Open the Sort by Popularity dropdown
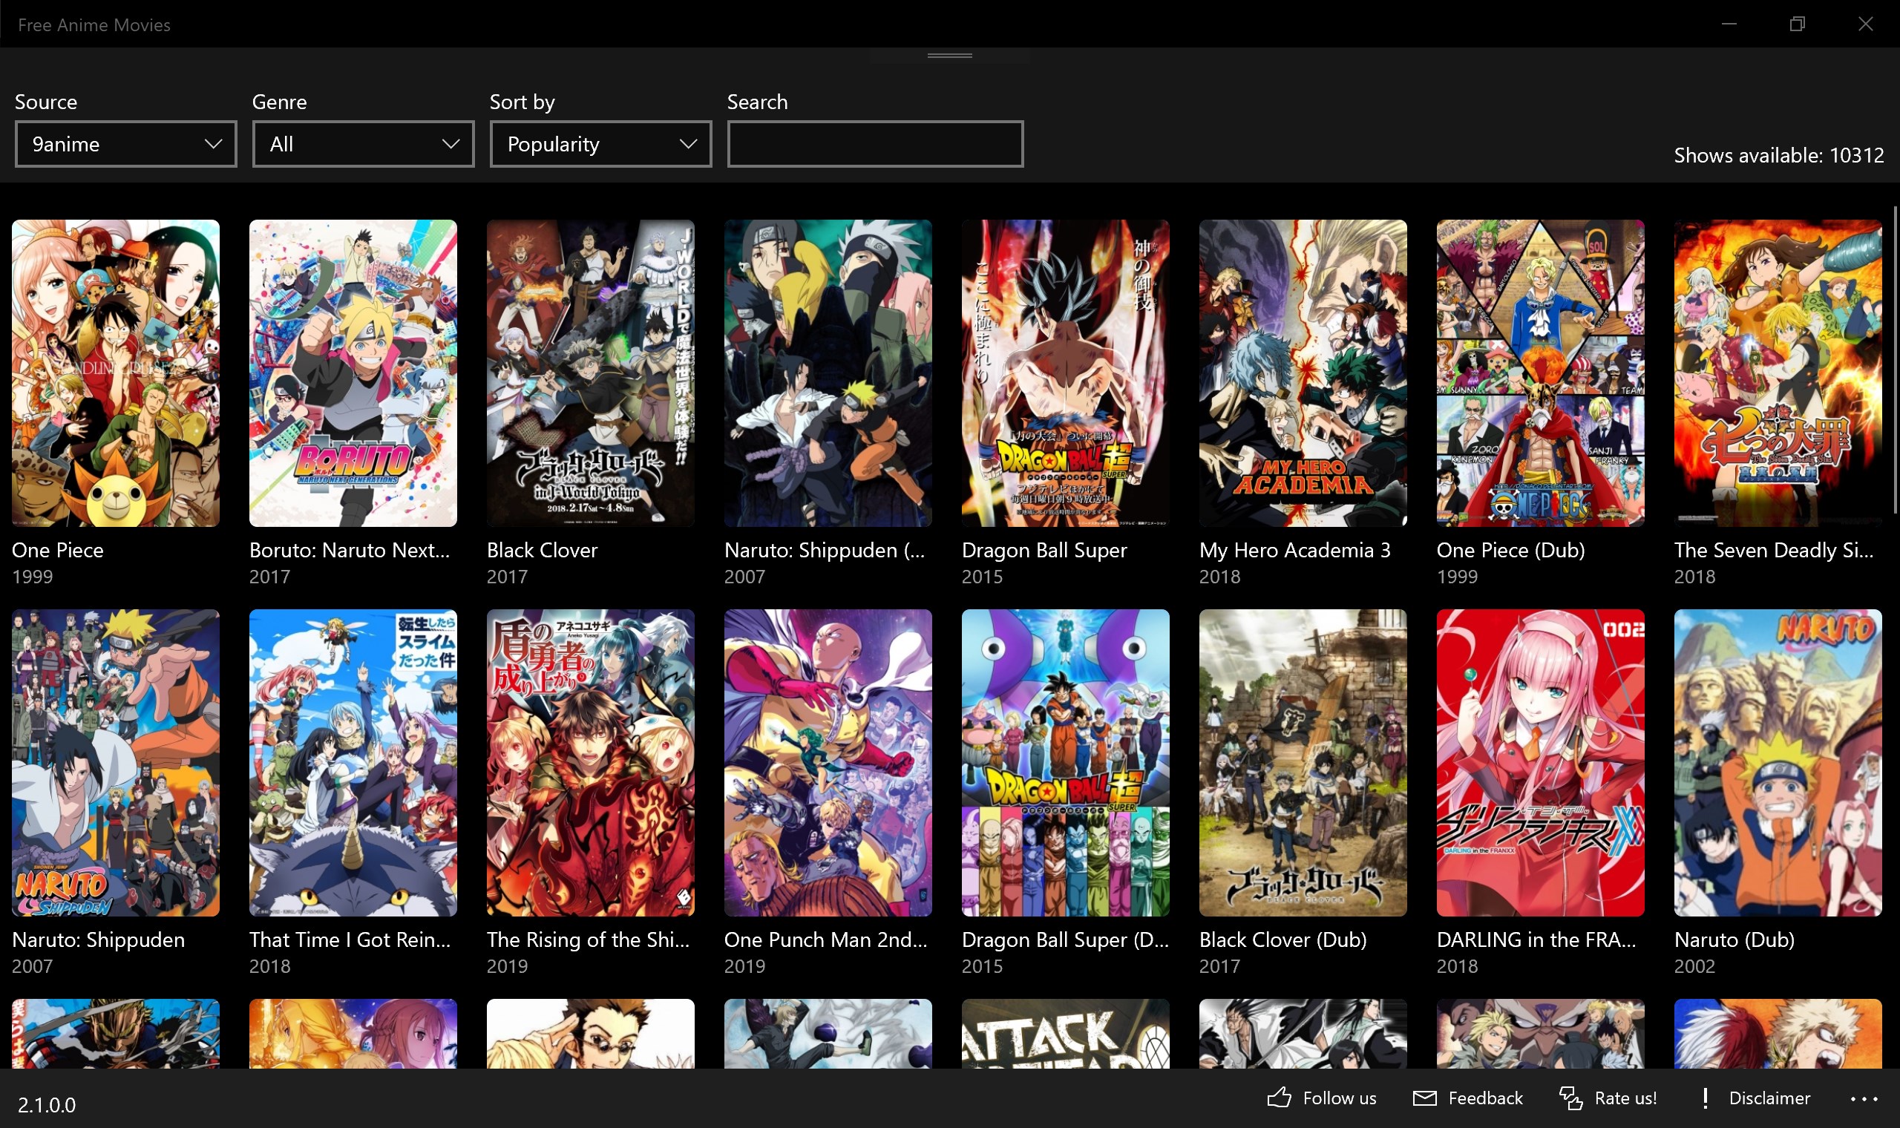Screen dimensions: 1900x1128 [600, 144]
